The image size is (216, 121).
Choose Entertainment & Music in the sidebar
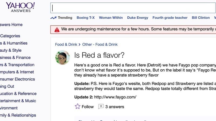[x=18, y=101]
